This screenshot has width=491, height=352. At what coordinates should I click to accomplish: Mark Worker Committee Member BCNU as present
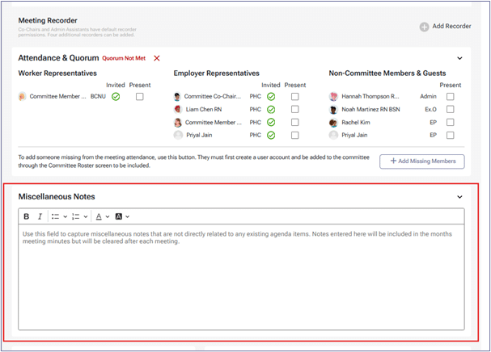[x=140, y=97]
